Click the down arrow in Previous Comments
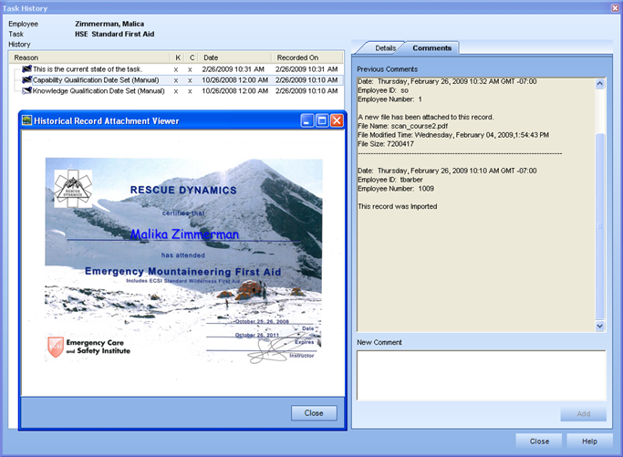This screenshot has height=457, width=623. (600, 326)
